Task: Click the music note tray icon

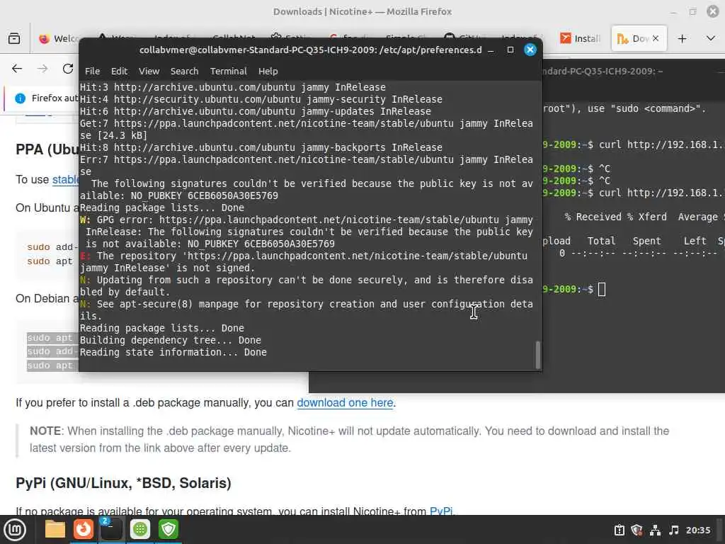Action: (674, 530)
